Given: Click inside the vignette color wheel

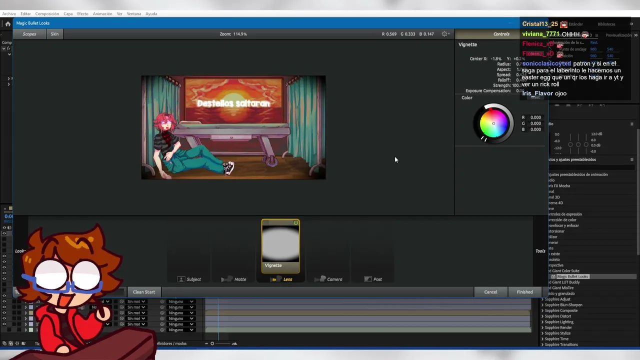Looking at the screenshot, I should [493, 123].
